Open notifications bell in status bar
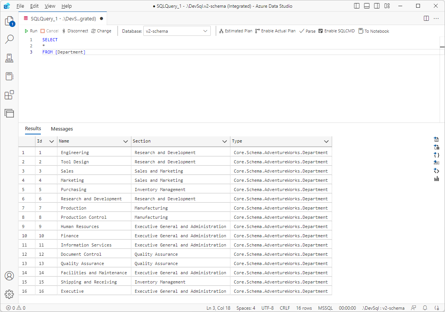 click(425, 308)
